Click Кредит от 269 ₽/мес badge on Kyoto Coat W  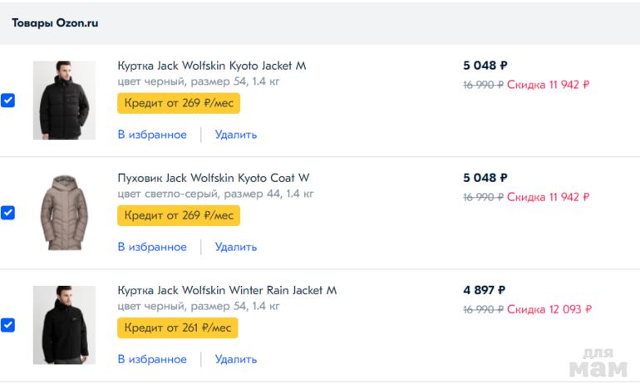coord(179,215)
